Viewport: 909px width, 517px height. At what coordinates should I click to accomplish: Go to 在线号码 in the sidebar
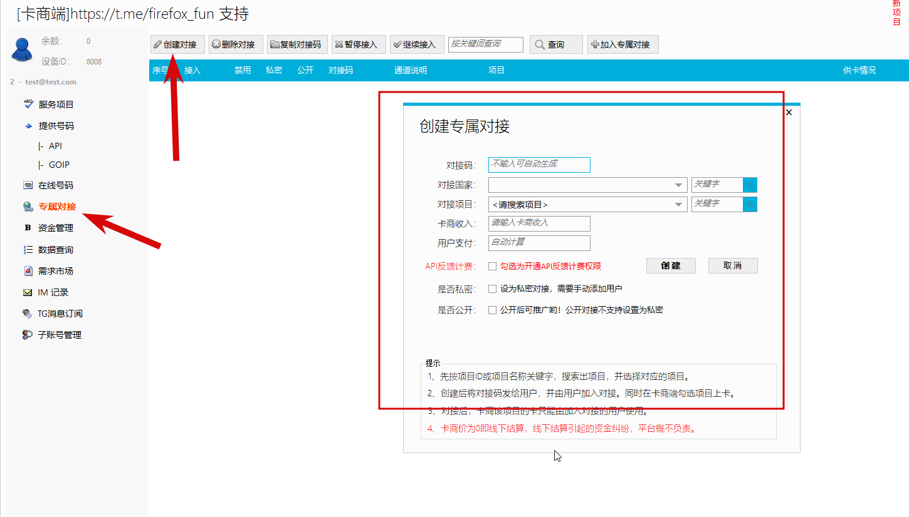coord(56,185)
